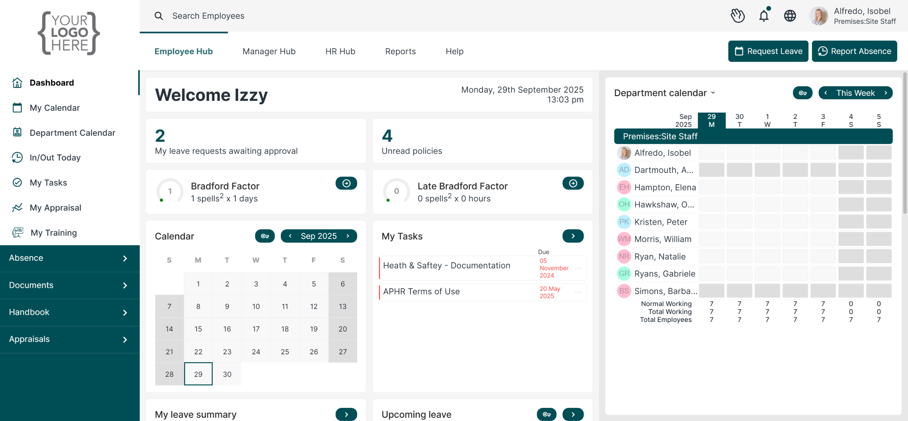Image resolution: width=908 pixels, height=421 pixels.
Task: Open Late Bradford Factor details icon
Action: pyautogui.click(x=573, y=183)
